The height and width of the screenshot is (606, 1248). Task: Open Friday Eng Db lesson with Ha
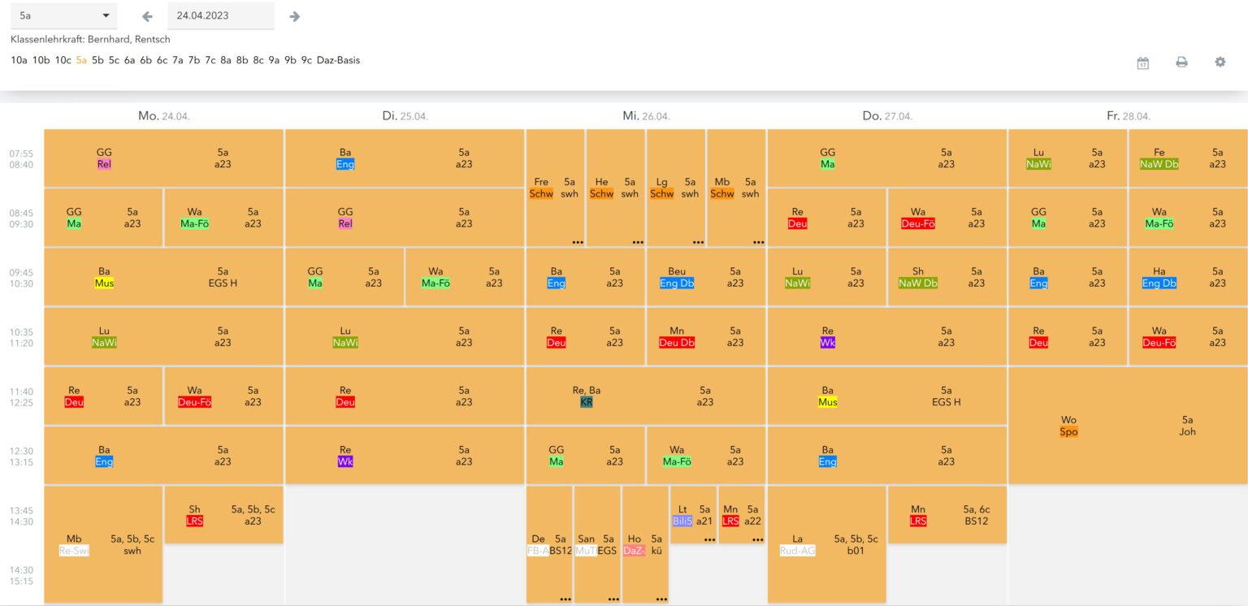click(1188, 277)
